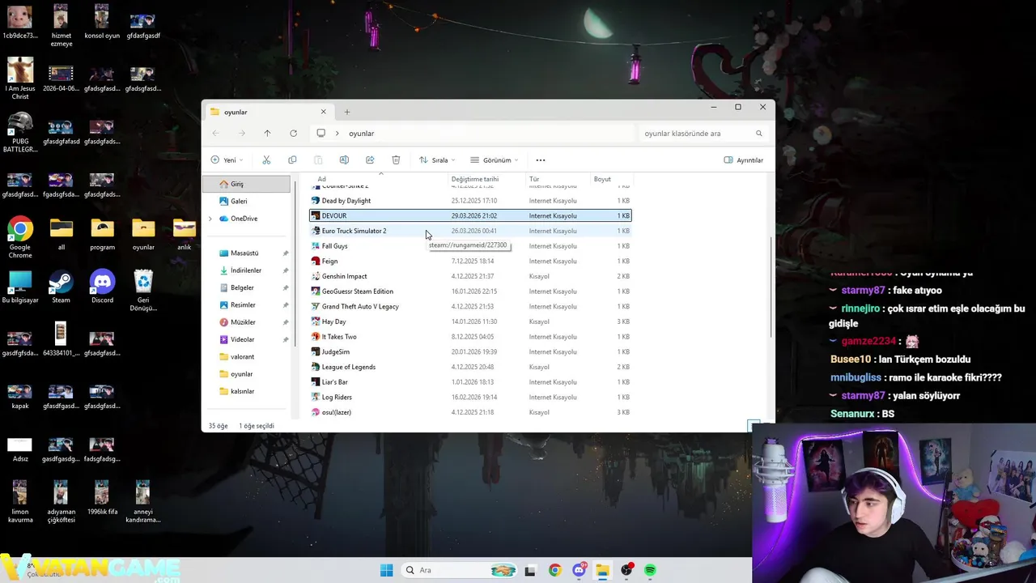
Task: Refresh the oyunlar folder
Action: coord(293,133)
